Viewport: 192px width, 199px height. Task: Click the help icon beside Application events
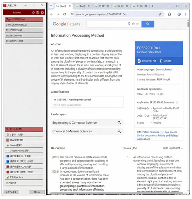coord(177,102)
